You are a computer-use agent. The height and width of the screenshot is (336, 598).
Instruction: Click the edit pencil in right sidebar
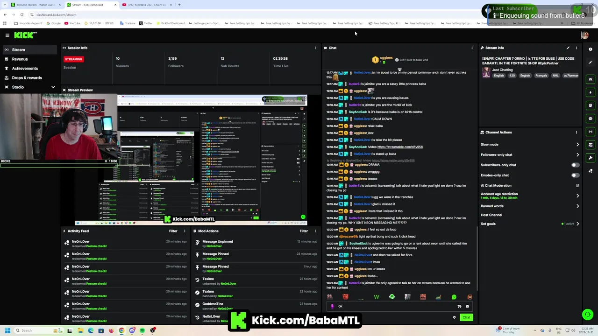[x=591, y=63]
